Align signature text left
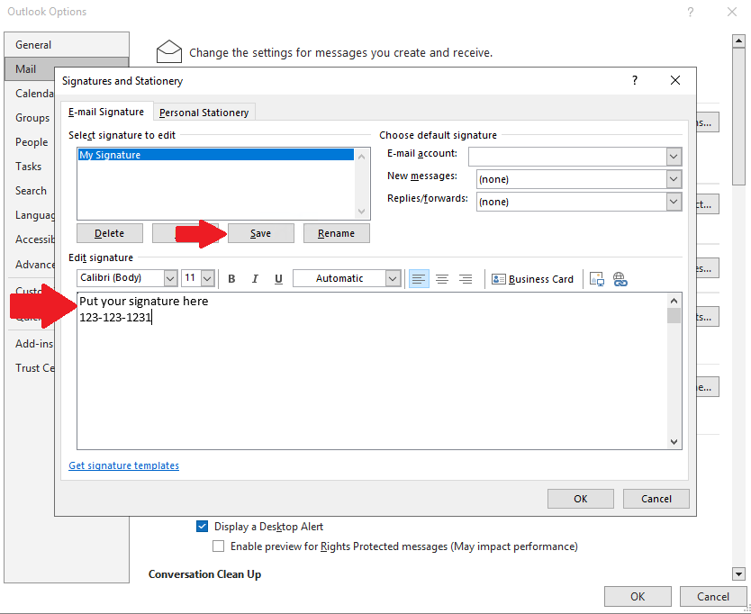Image resolution: width=751 pixels, height=614 pixels. [419, 279]
